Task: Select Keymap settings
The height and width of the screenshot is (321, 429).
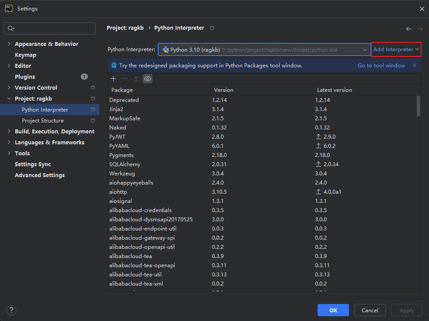Action: pos(25,55)
